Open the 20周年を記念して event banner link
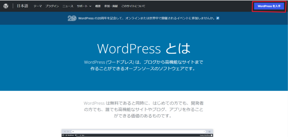Image resolution: width=288 pixels, height=137 pixels. 147,18
